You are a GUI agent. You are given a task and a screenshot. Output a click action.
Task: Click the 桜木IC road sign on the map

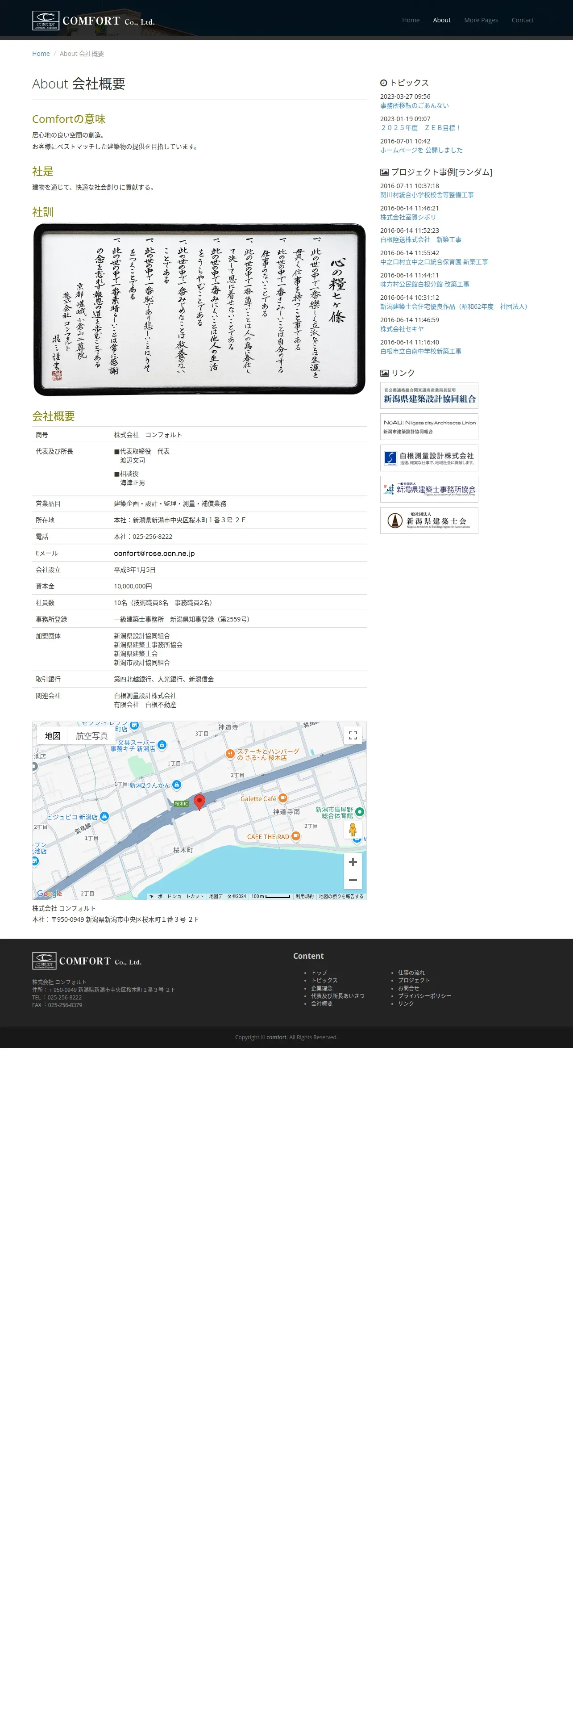(182, 804)
